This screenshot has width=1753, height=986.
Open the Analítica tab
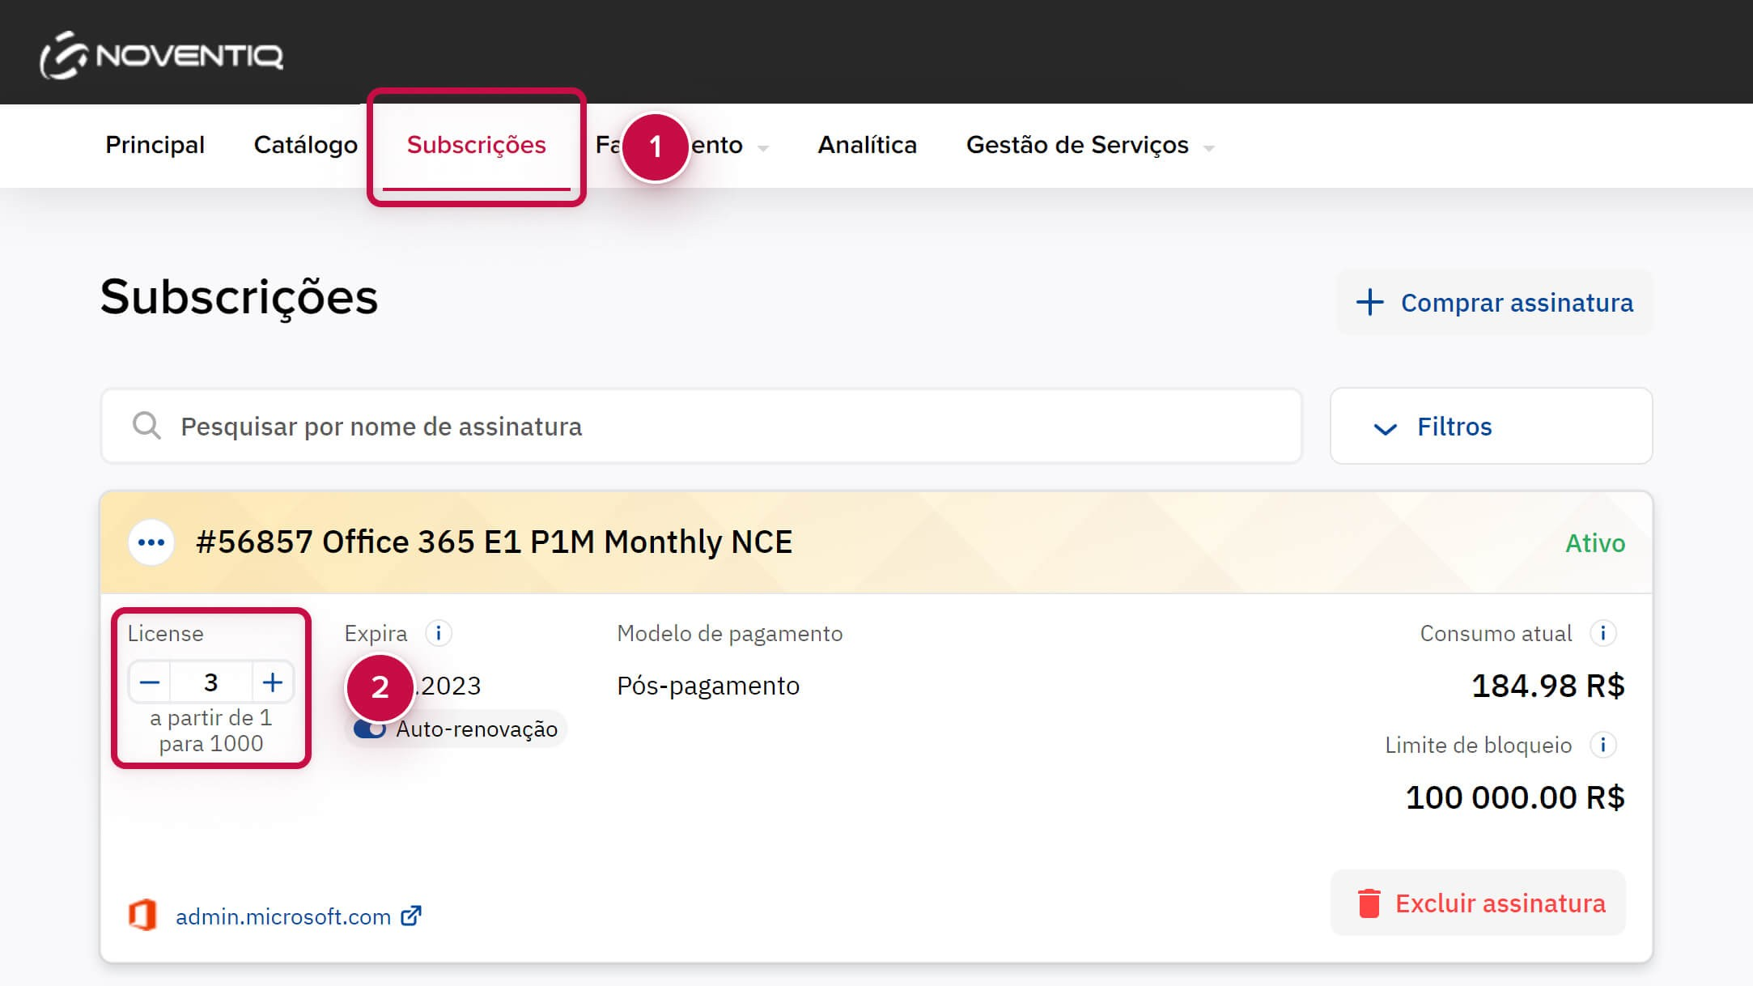coord(867,145)
